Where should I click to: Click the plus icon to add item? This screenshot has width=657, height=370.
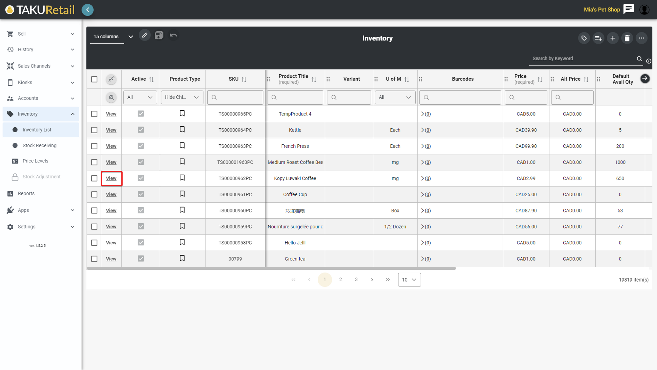tap(613, 38)
